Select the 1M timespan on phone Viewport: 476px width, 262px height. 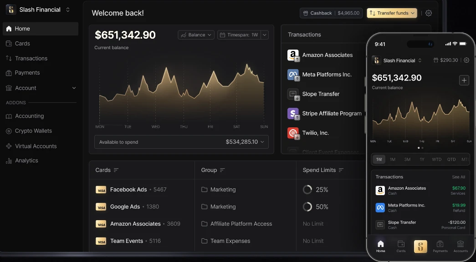click(x=393, y=160)
